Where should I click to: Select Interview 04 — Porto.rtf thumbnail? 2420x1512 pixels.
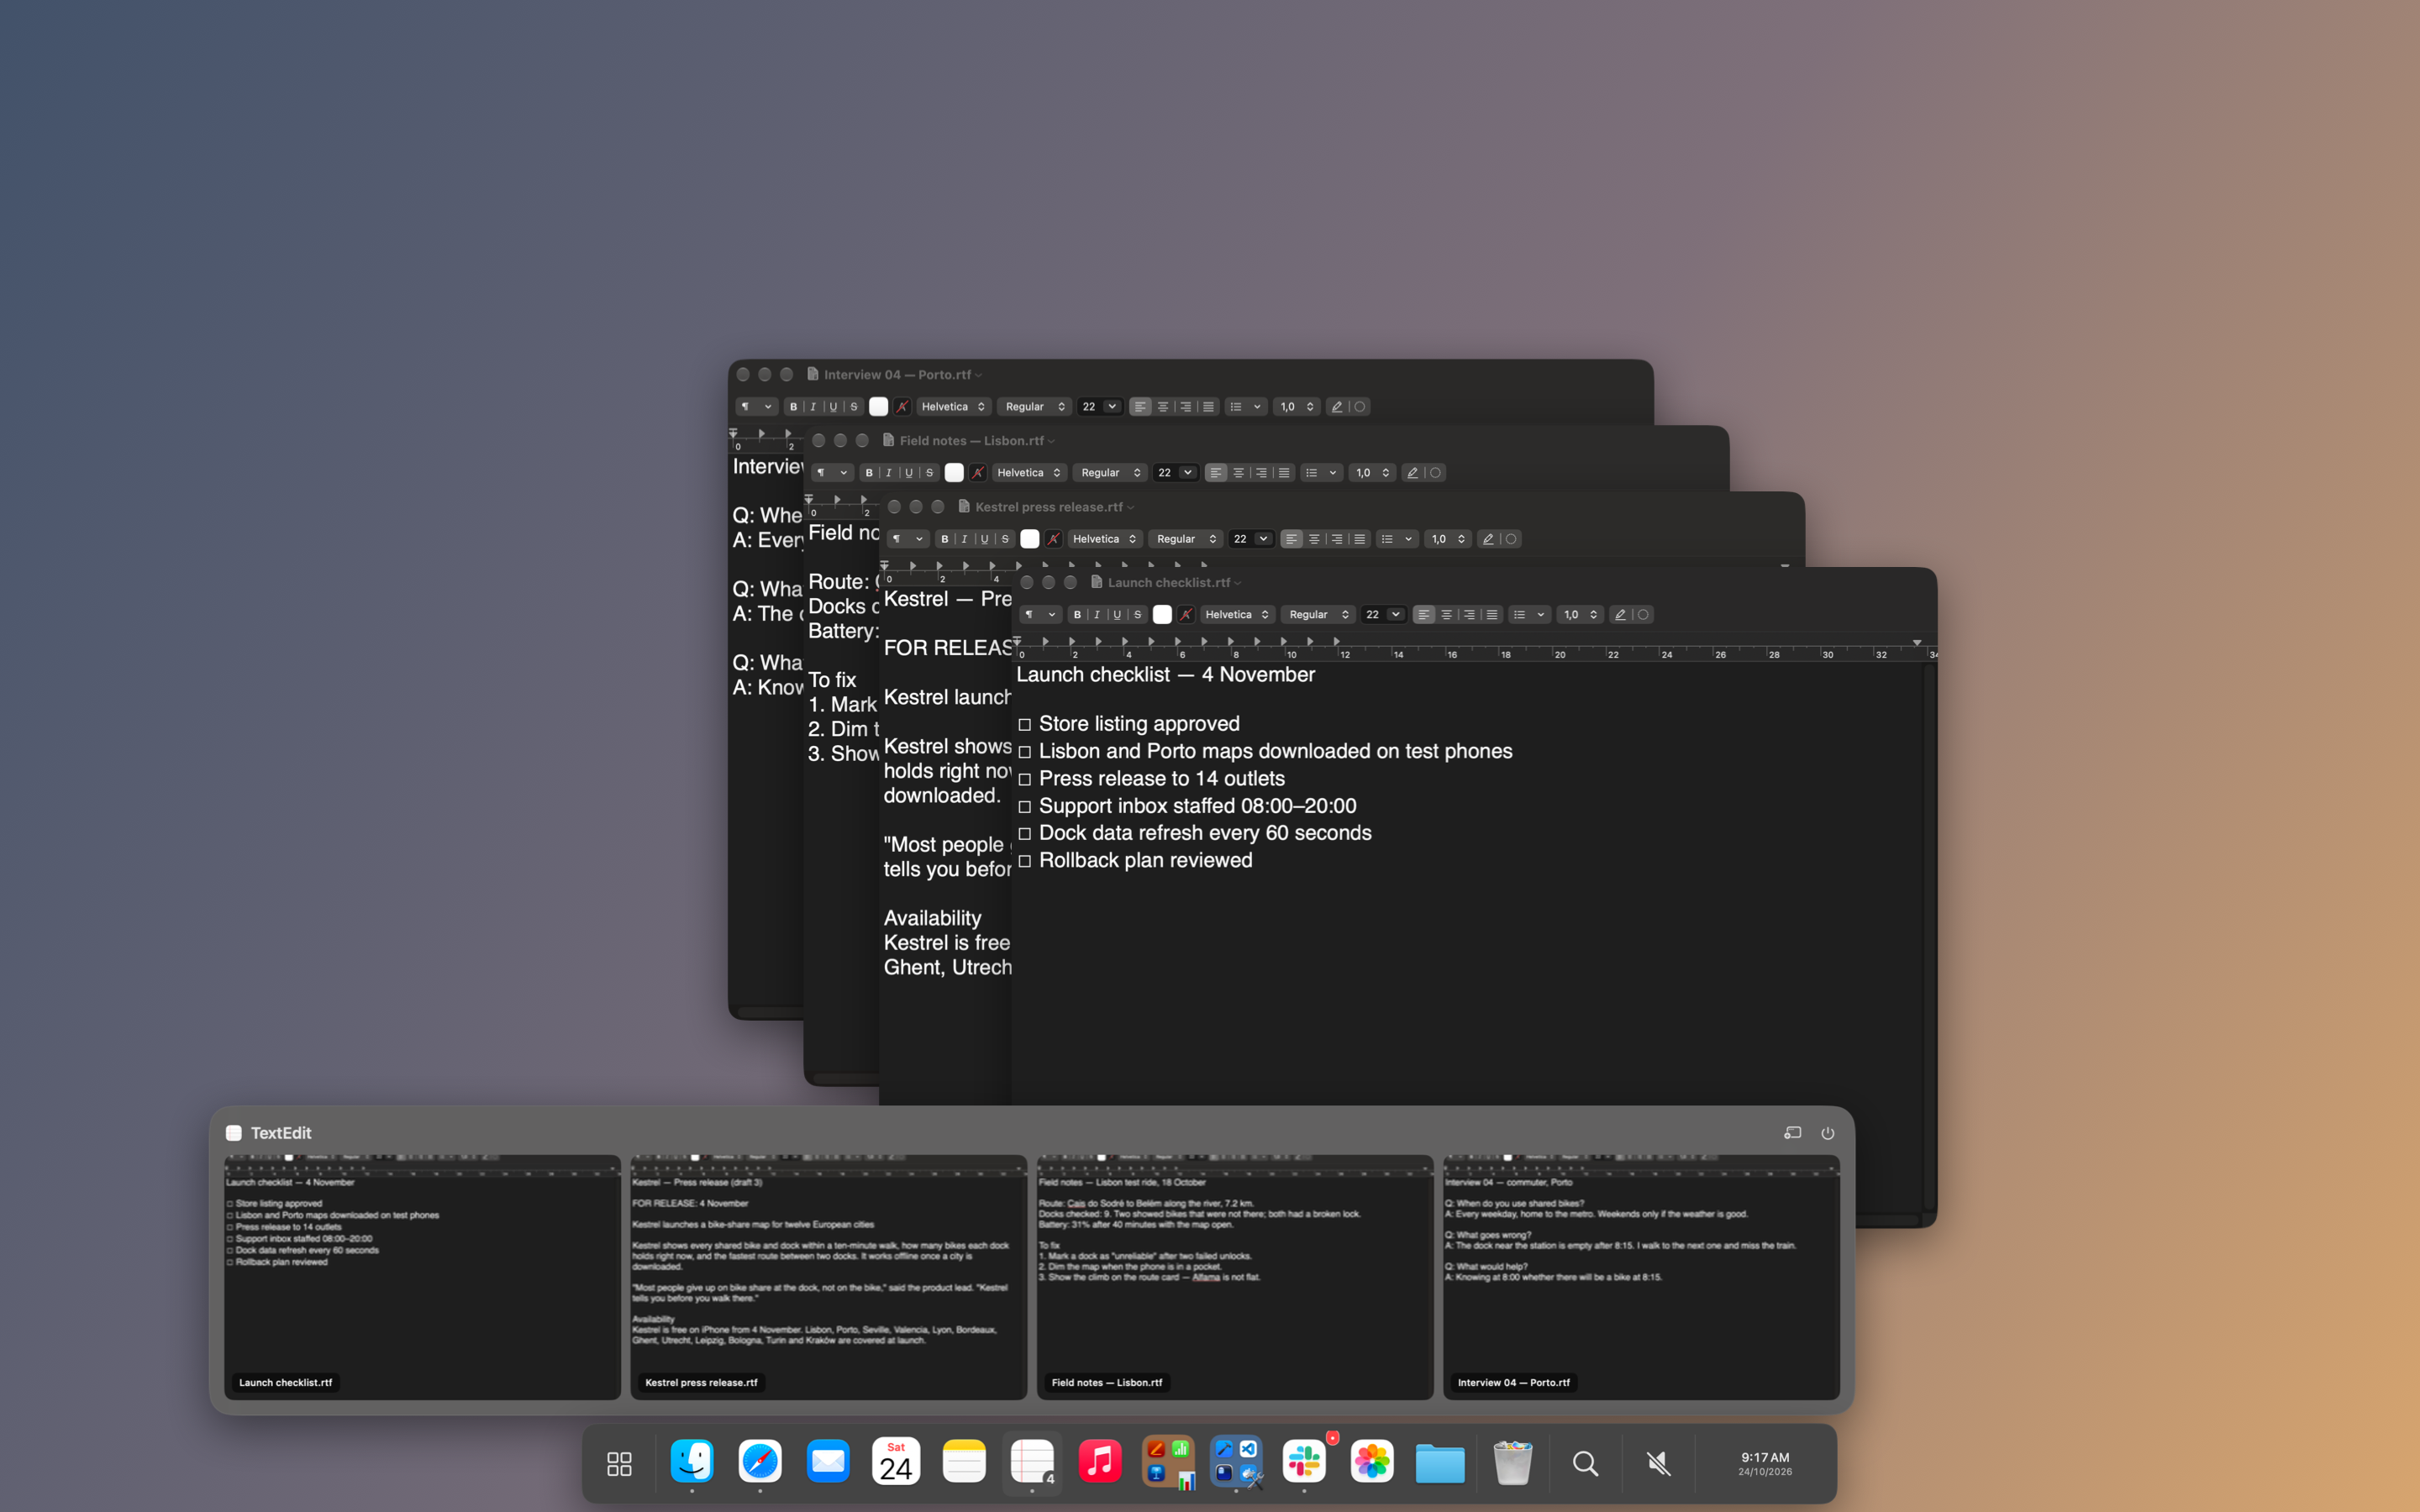(x=1641, y=1277)
